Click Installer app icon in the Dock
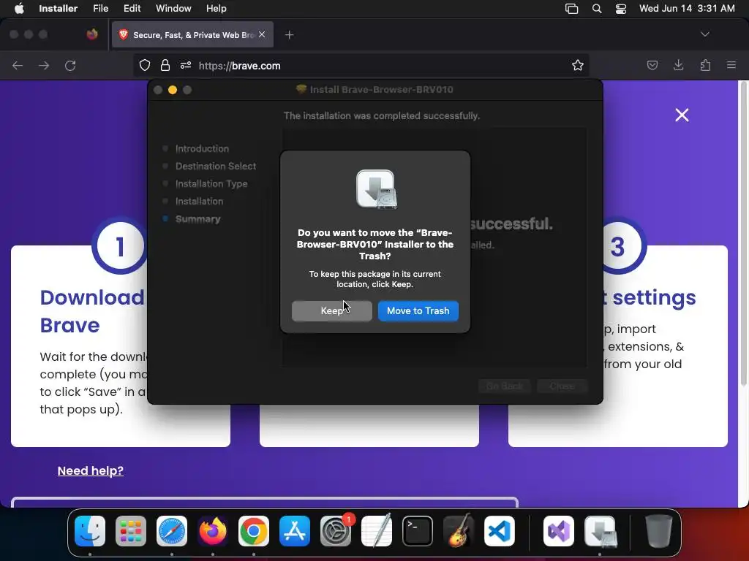Viewport: 749px width, 561px height. (x=600, y=531)
